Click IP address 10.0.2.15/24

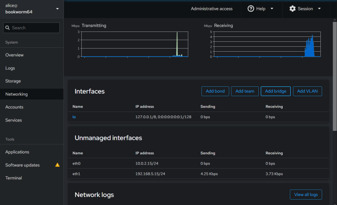pos(147,164)
